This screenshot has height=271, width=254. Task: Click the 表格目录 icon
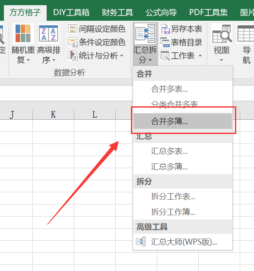point(165,42)
